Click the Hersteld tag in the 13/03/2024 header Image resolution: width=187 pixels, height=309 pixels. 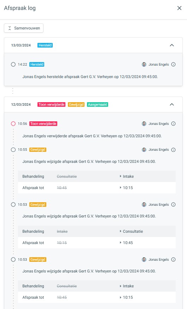click(x=45, y=45)
